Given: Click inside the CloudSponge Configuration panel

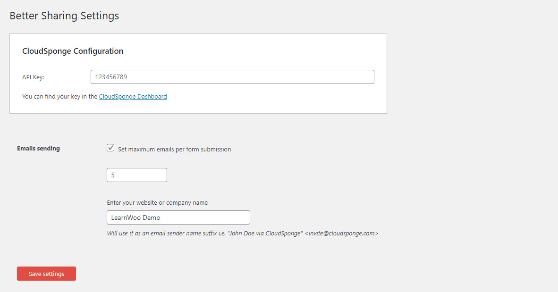Looking at the screenshot, I should click(x=198, y=108).
